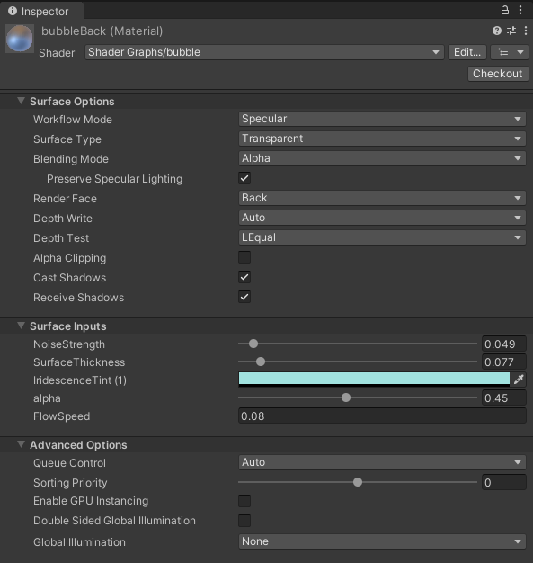Screen dimensions: 533x563
Task: Open the IridescenceTint cyan color swatch
Action: 374,380
